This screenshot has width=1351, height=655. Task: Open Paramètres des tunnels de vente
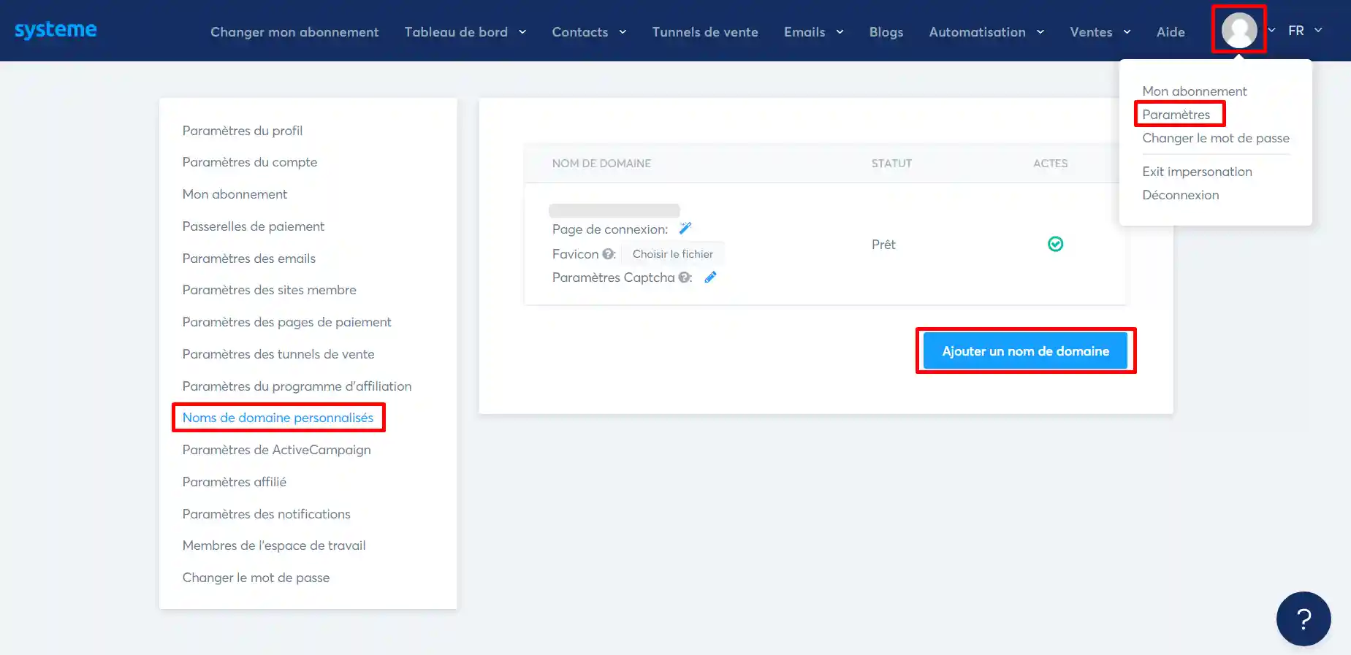[x=278, y=354]
